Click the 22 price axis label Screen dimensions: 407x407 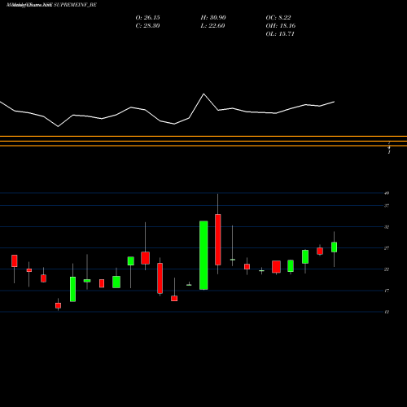tap(387, 269)
